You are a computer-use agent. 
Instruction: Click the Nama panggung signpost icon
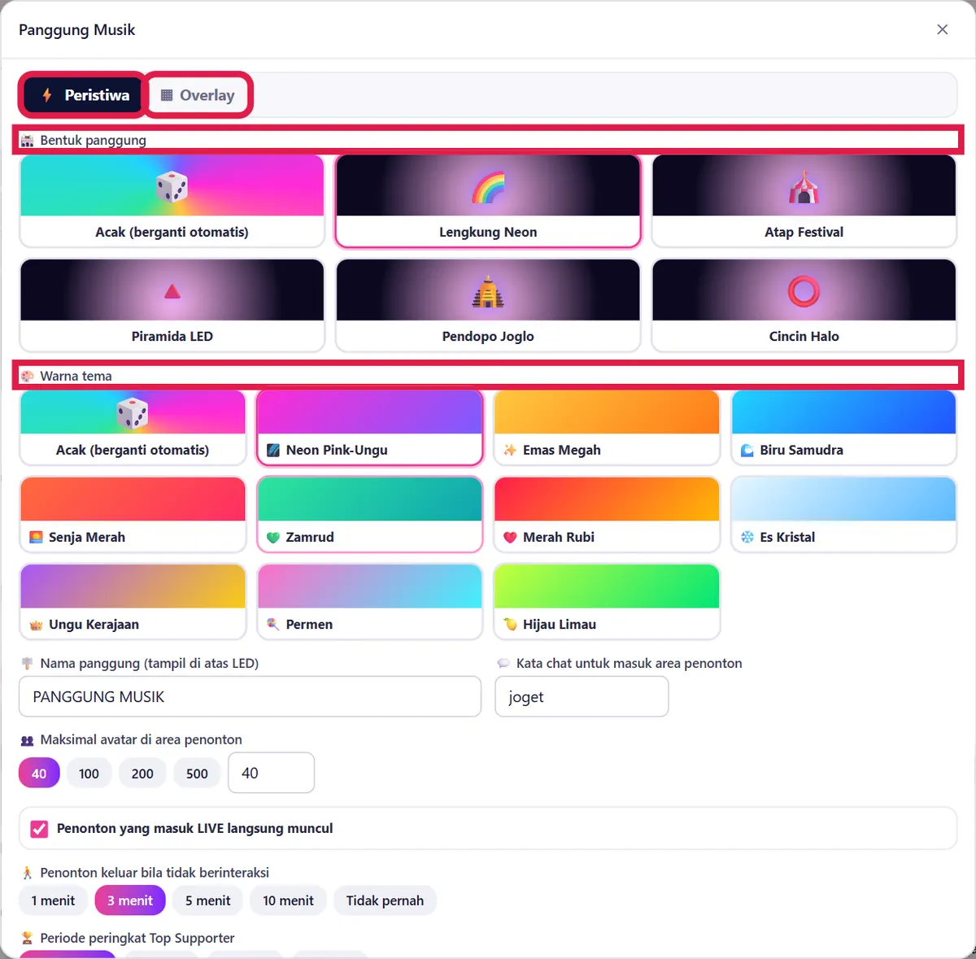(x=27, y=664)
